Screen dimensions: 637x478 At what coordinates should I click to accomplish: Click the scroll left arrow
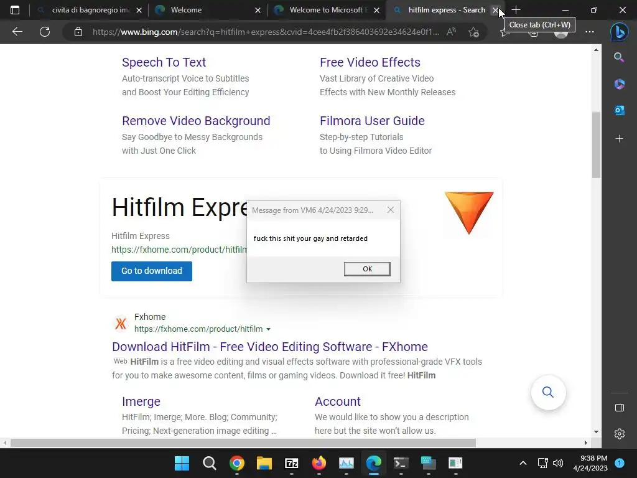(x=5, y=443)
